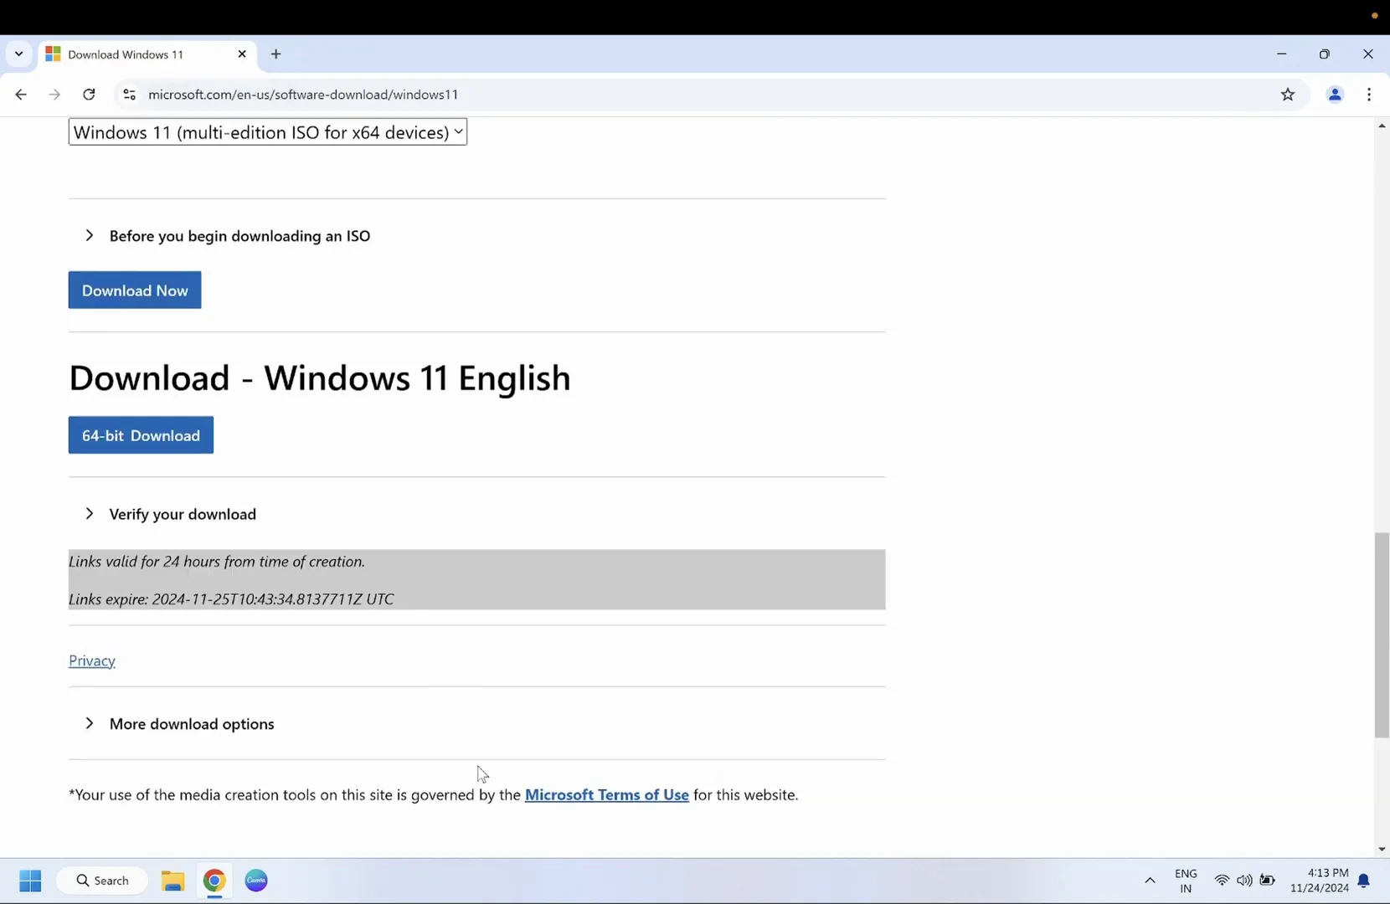Viewport: 1390px width, 904px height.
Task: Click the scrollbar up arrow
Action: [x=1382, y=126]
